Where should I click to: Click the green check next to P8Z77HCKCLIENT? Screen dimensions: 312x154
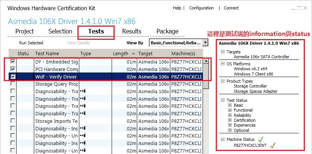click(x=273, y=146)
